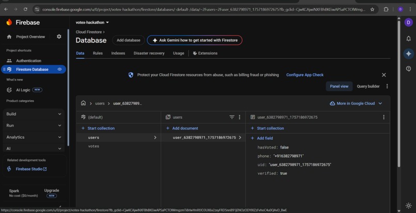Screen dimensions: 416x213
Task: Open Data view three-dot options menu
Action: click(387, 86)
